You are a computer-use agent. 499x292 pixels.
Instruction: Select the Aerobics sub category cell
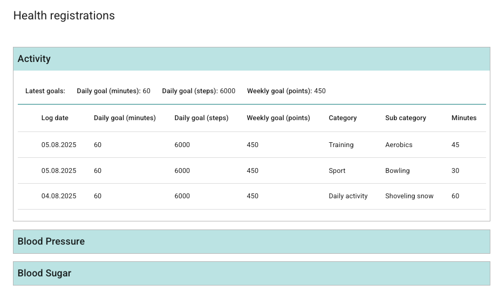(399, 145)
